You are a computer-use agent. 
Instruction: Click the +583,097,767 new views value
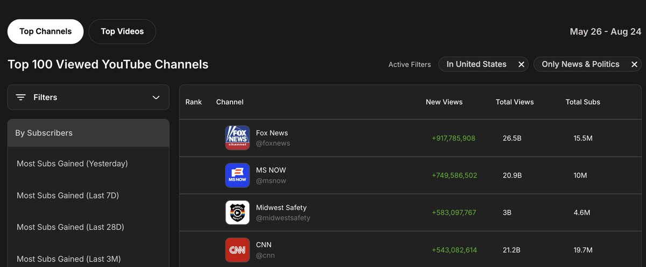pyautogui.click(x=454, y=213)
